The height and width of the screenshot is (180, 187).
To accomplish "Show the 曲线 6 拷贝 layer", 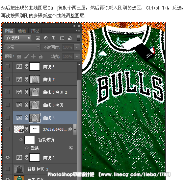I will (x=8, y=105).
